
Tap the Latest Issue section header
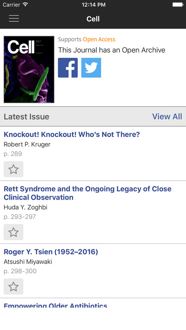coord(27,117)
